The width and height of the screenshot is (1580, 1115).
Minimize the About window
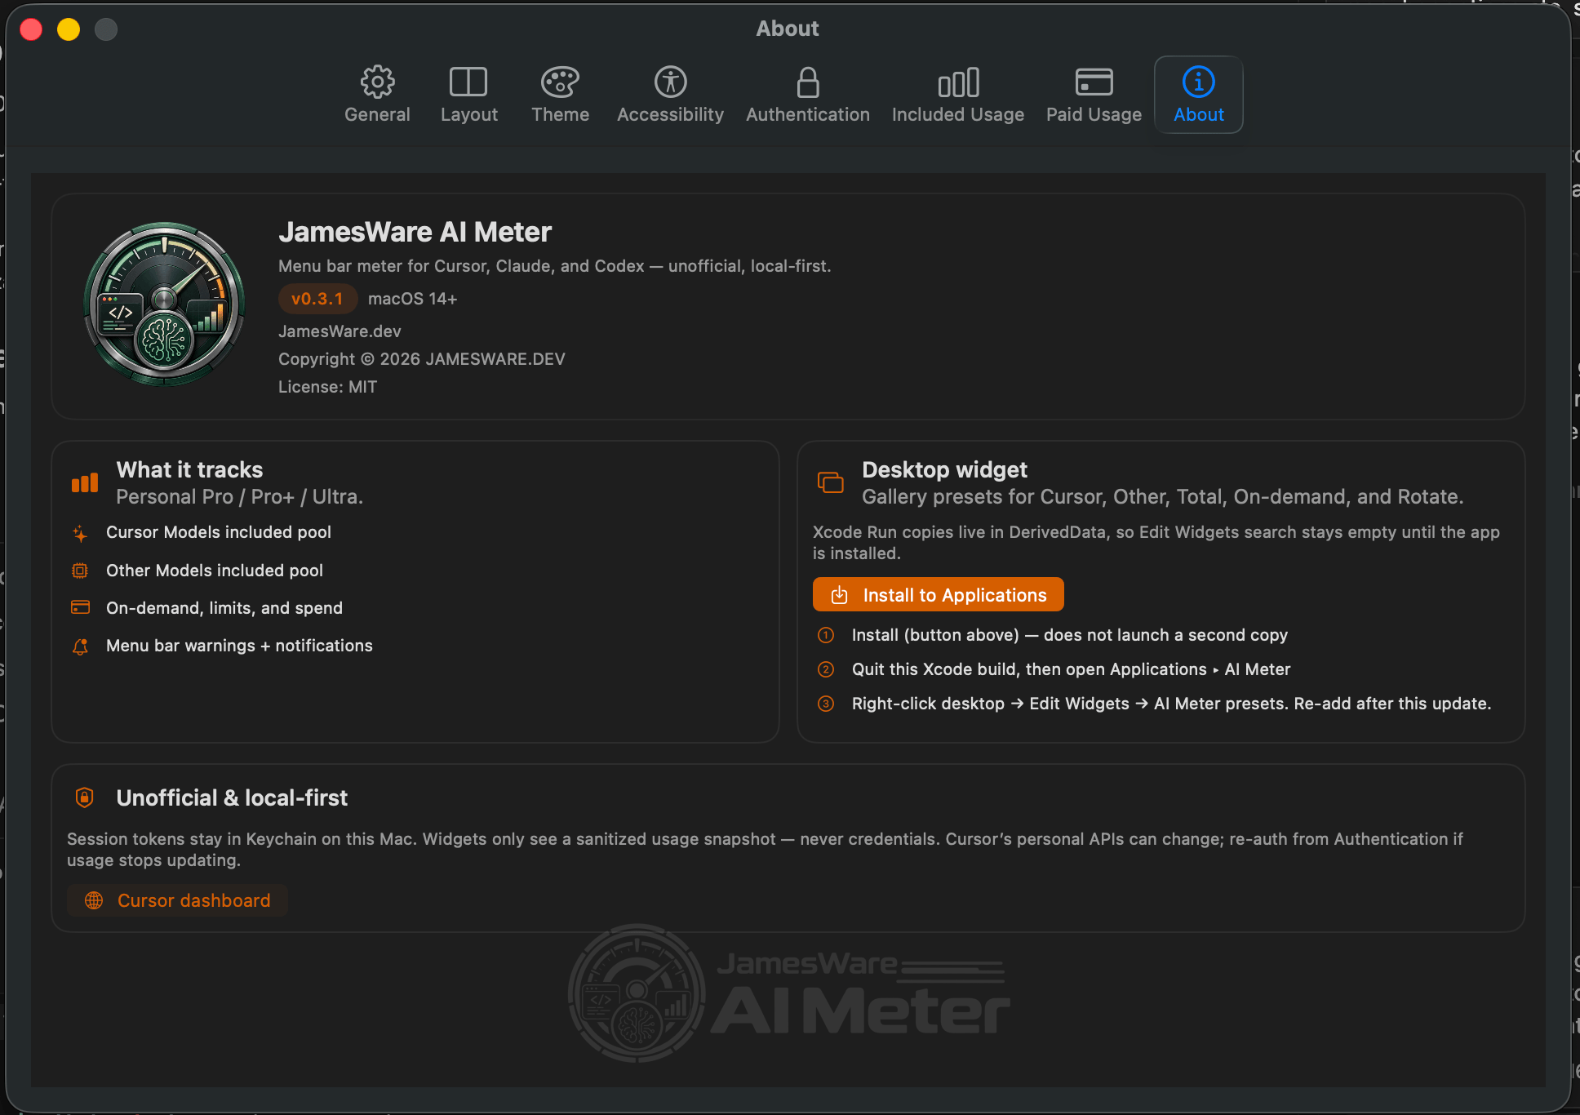pyautogui.click(x=69, y=29)
